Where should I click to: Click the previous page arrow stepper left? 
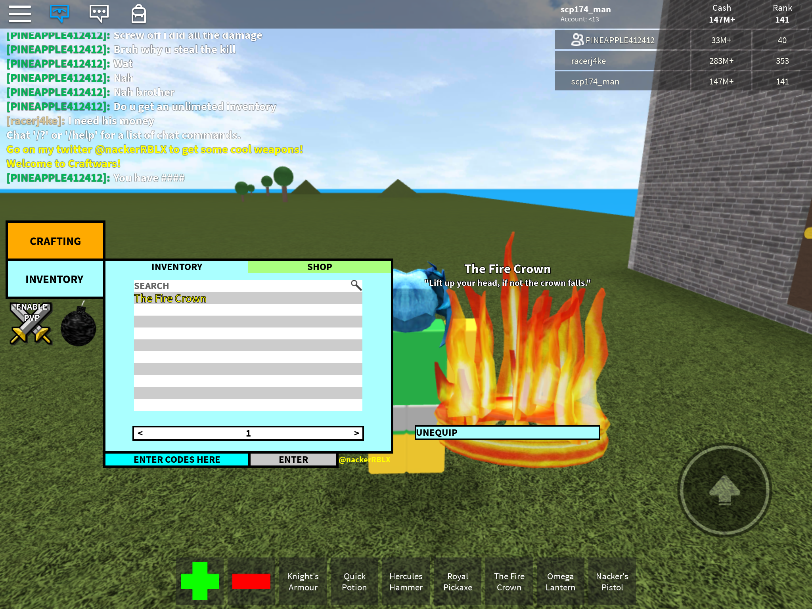(x=141, y=433)
